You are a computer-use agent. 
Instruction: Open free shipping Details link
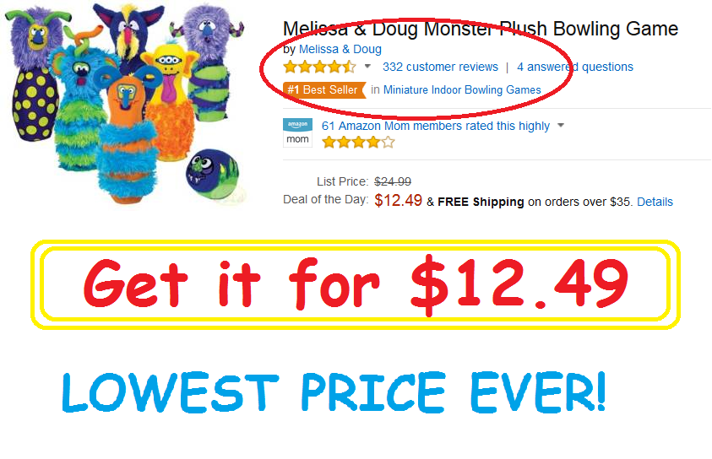pos(655,202)
